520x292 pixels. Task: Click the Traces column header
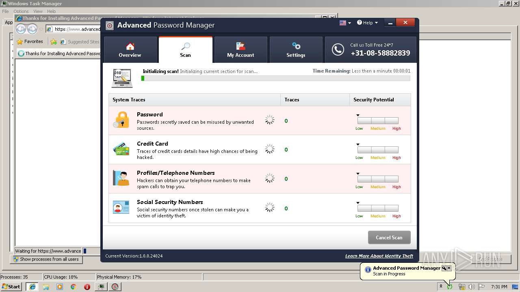pos(315,100)
